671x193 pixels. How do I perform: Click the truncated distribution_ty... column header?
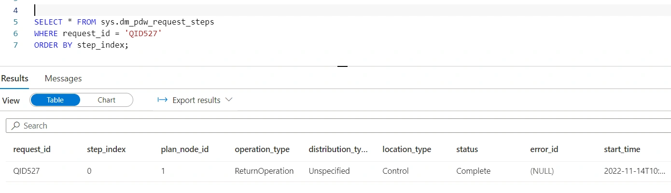point(338,149)
